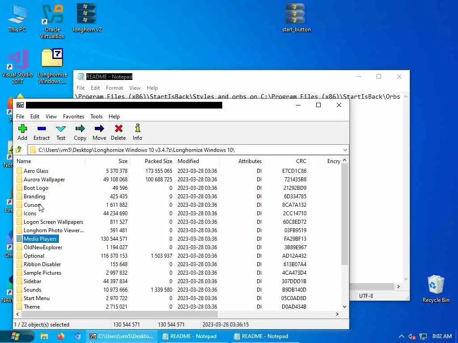Click the Test toolbar icon
Viewport: 458px width, 343px height.
click(x=61, y=129)
